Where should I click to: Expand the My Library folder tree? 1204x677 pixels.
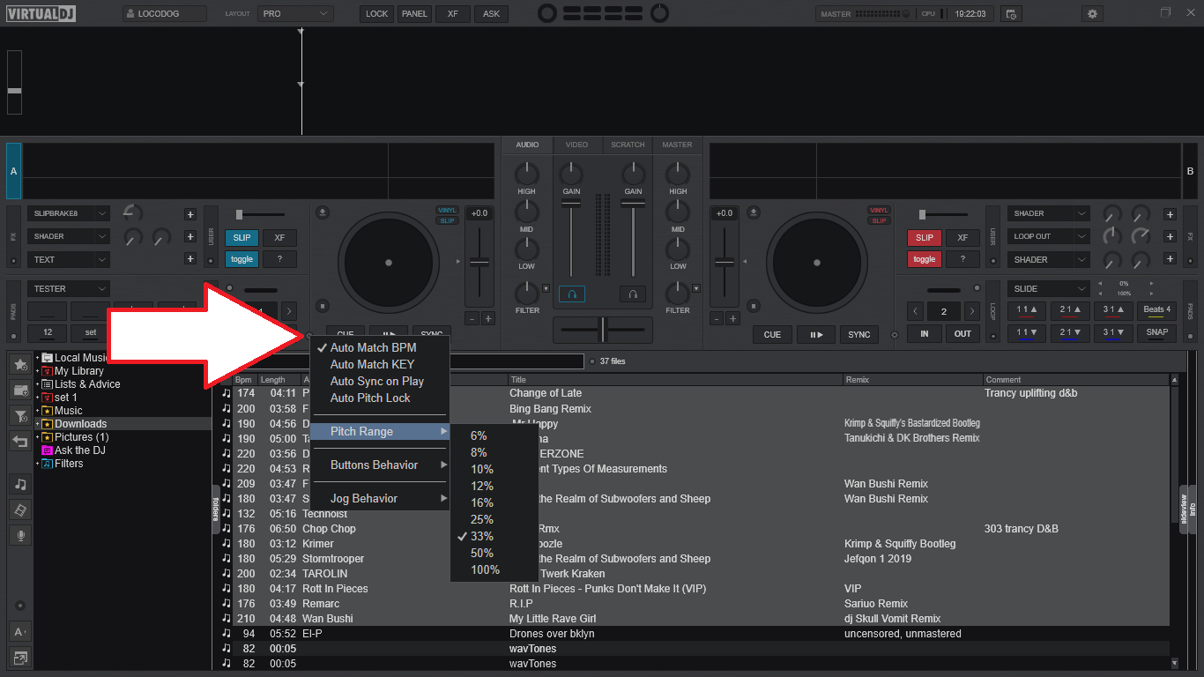[38, 371]
